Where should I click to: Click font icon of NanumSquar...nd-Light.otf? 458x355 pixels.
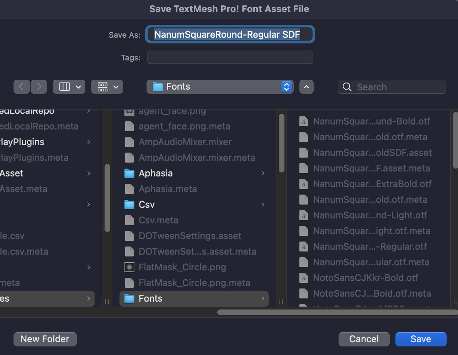[x=304, y=215]
